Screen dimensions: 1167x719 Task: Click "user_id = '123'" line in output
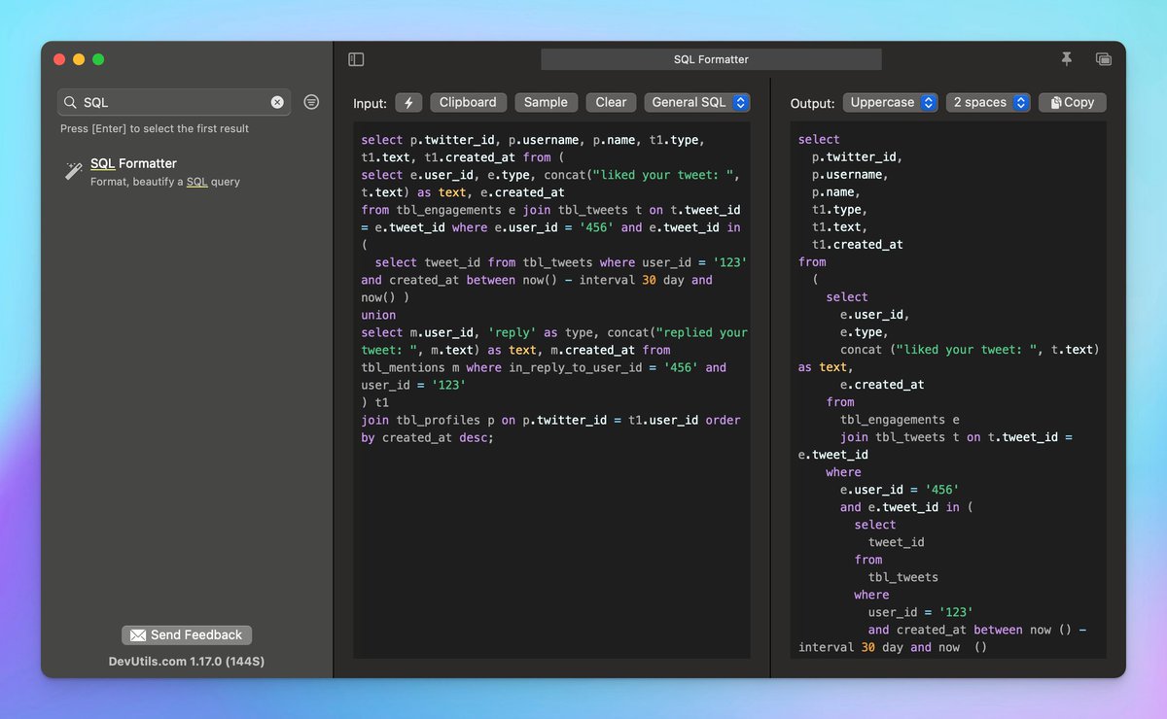[921, 612]
